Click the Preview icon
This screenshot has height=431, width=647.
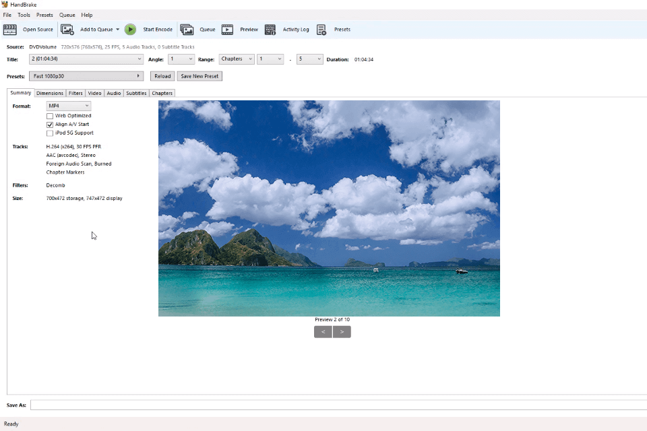pyautogui.click(x=227, y=29)
